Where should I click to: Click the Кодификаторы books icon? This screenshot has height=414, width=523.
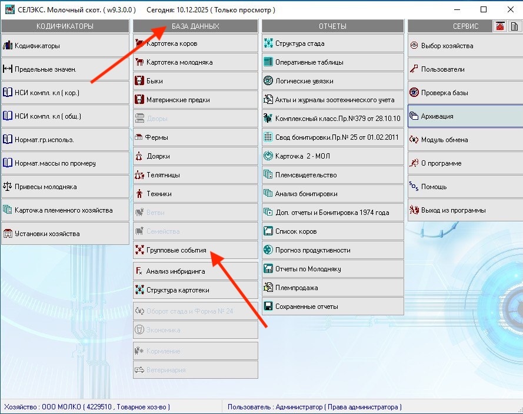tap(7, 46)
